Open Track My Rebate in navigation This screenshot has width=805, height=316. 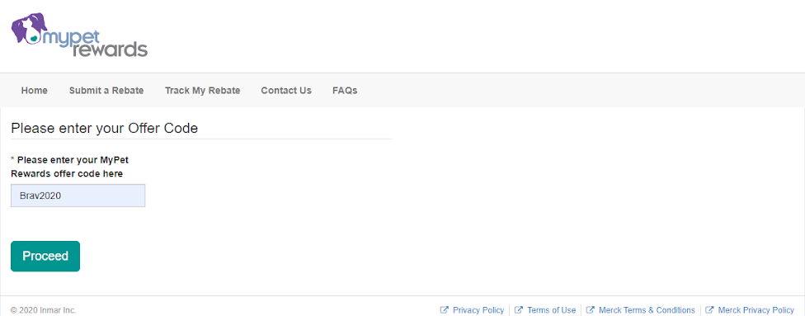[x=202, y=91]
